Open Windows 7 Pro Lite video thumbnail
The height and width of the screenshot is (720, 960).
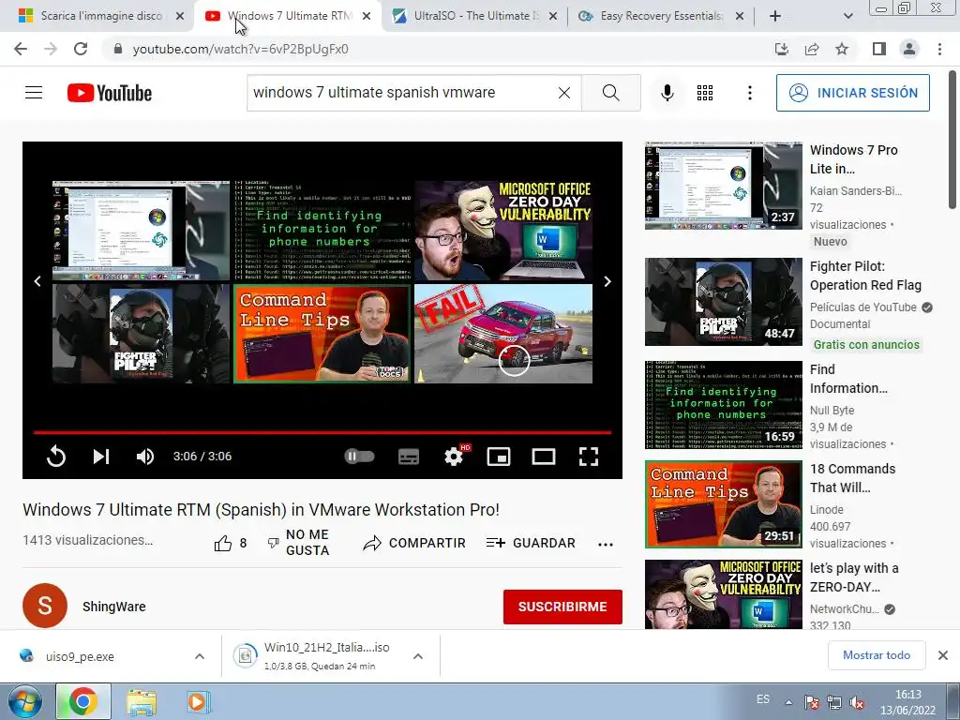(x=723, y=186)
